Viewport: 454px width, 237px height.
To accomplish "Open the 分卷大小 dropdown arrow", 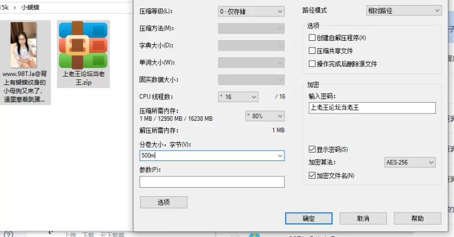I will click(x=280, y=156).
